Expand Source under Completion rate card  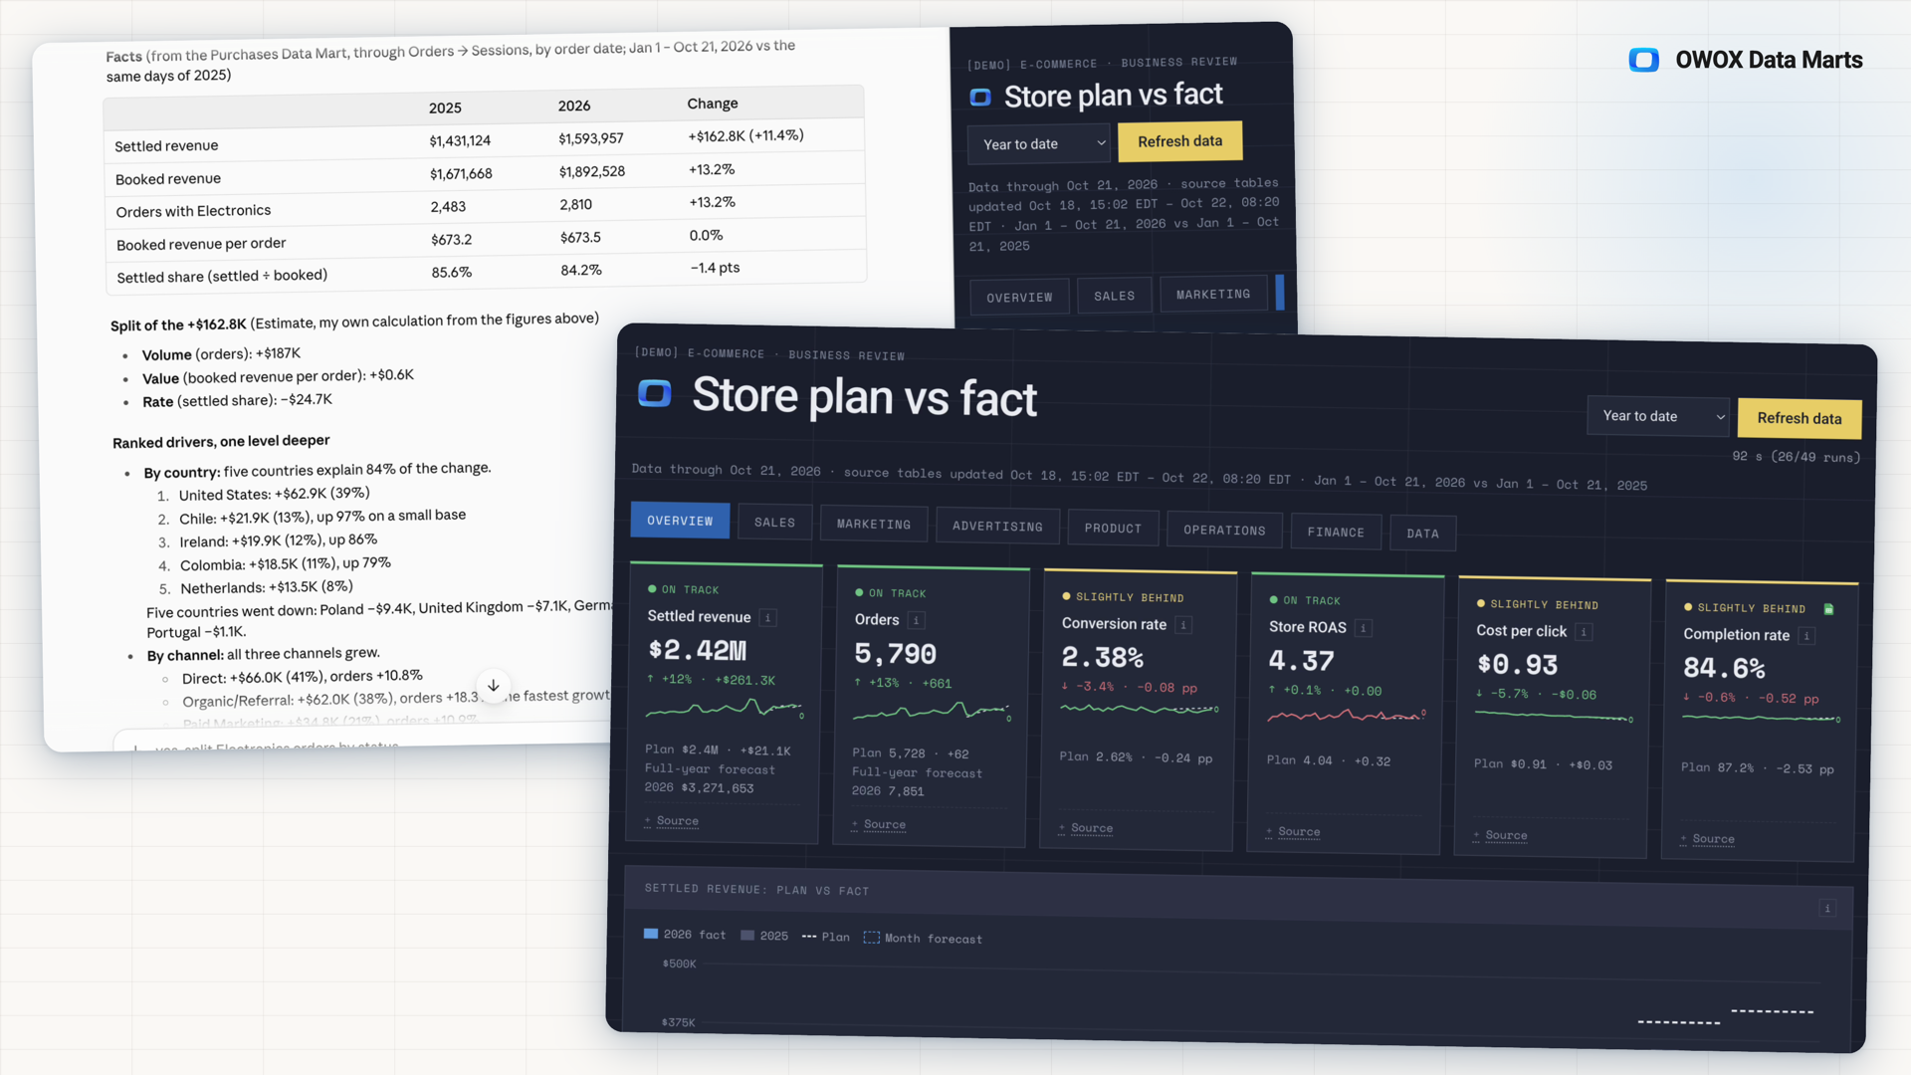click(1707, 839)
